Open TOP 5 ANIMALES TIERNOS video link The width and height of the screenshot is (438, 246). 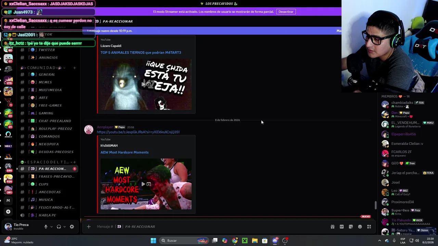141,53
